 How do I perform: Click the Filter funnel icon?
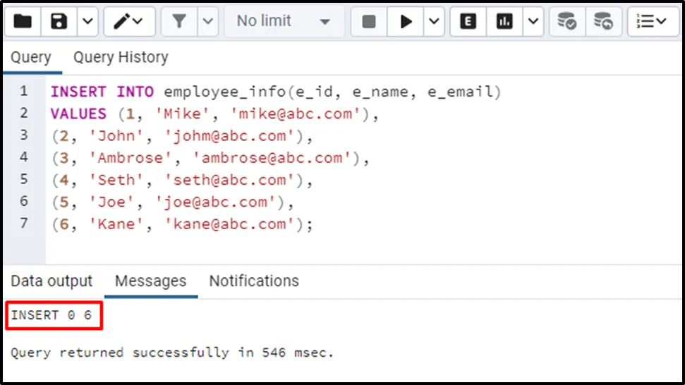pos(178,21)
